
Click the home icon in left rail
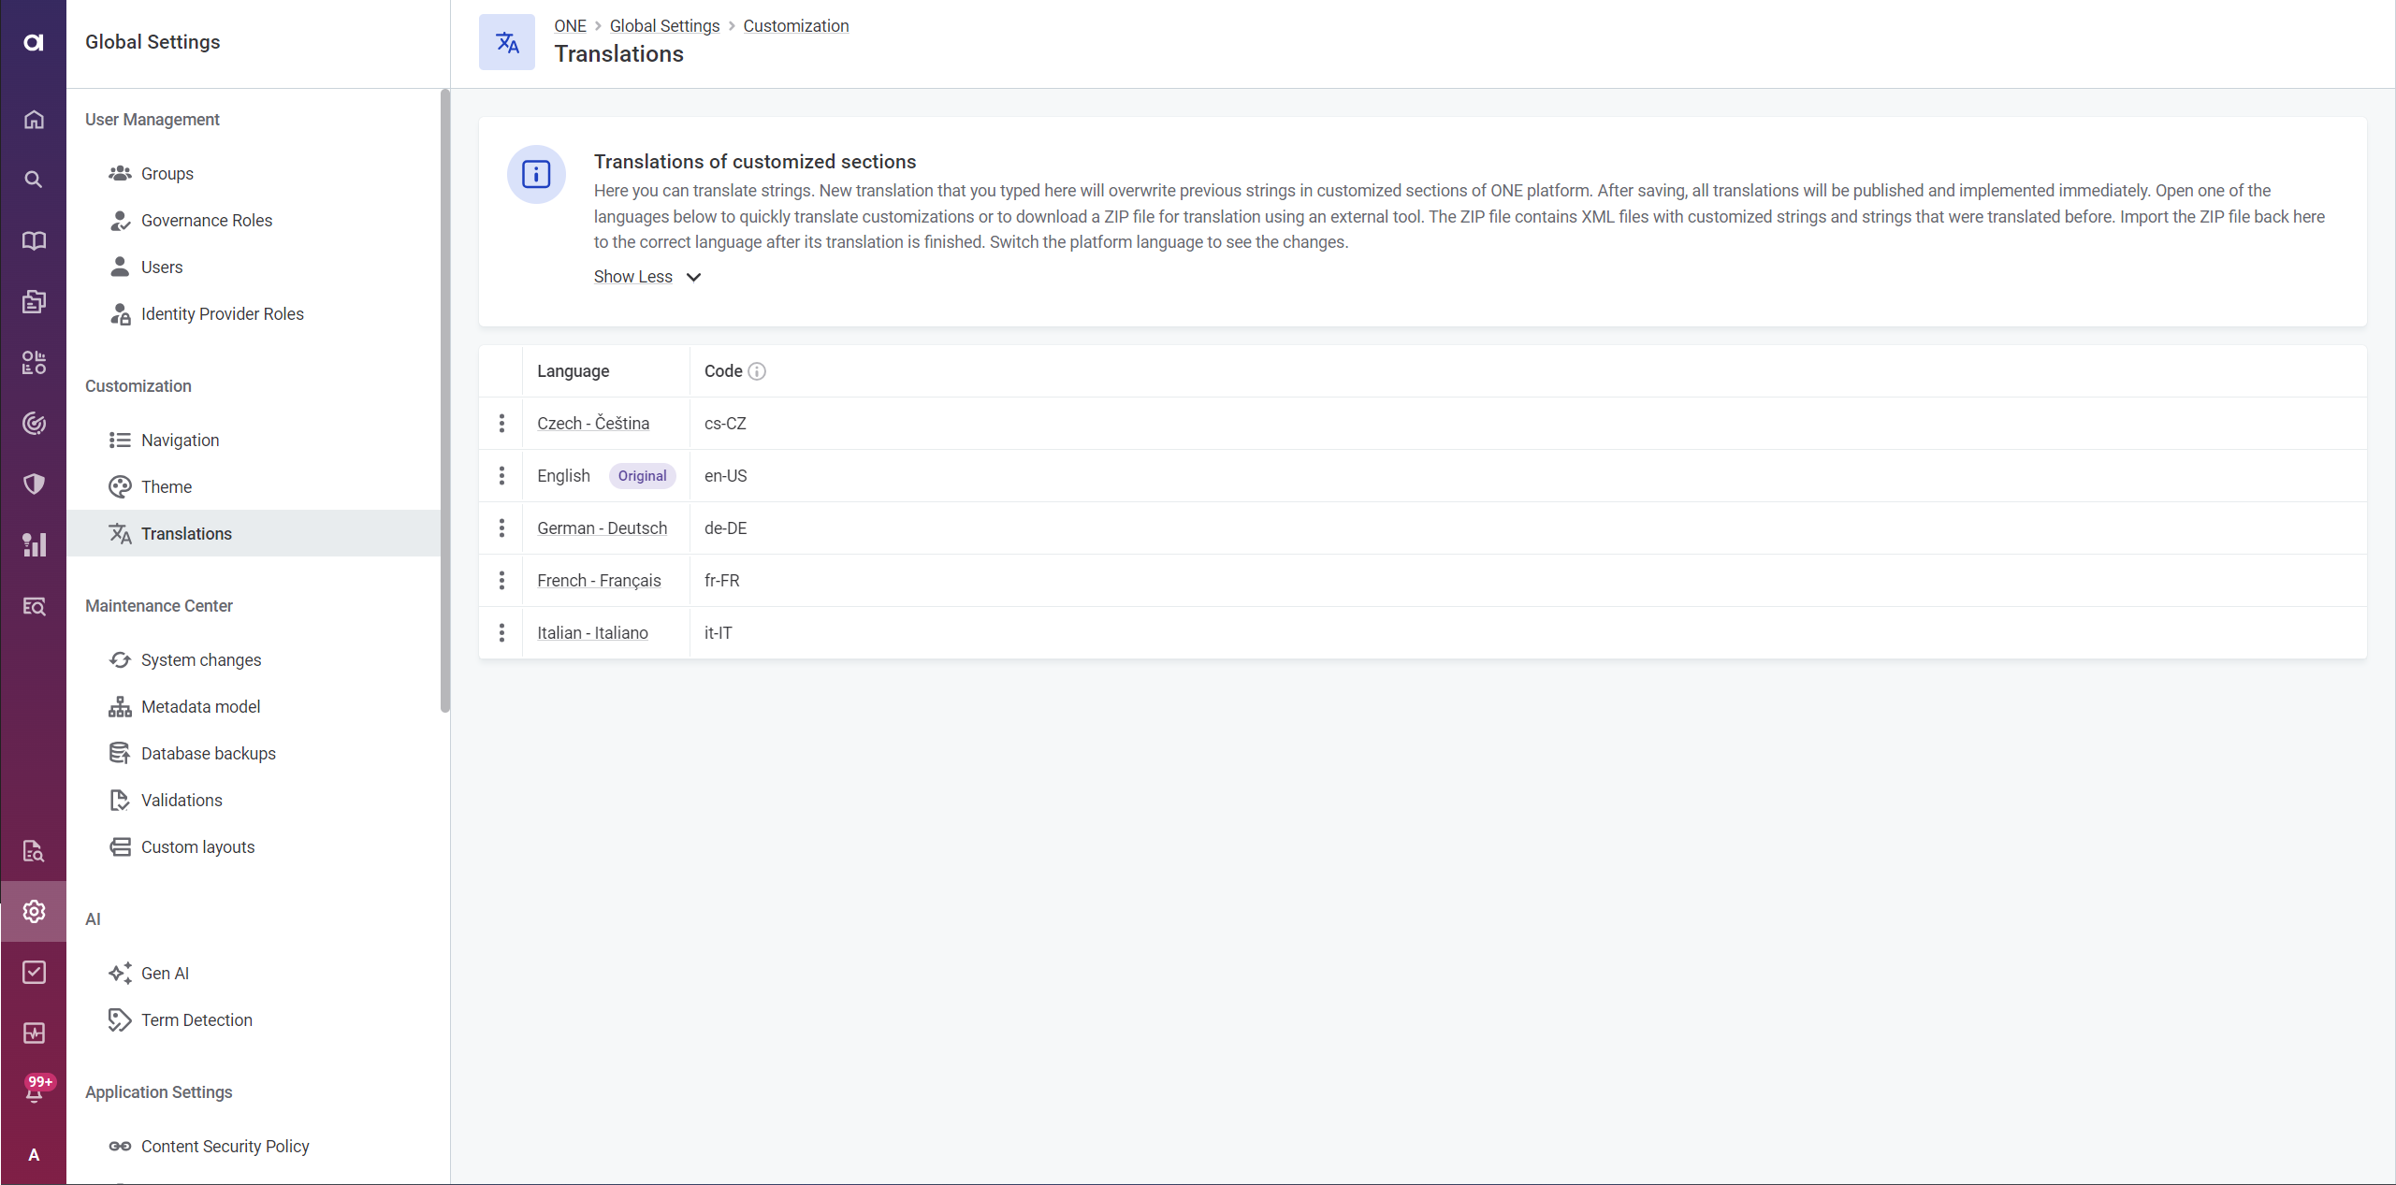click(x=34, y=120)
